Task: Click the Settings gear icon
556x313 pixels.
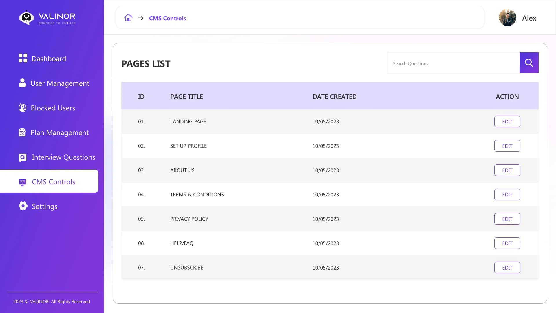Action: tap(23, 206)
